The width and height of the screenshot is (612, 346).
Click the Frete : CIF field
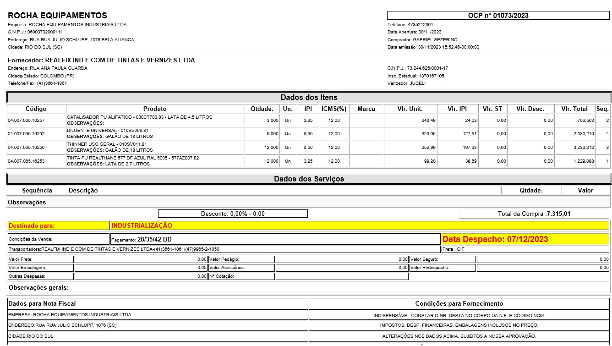pos(525,249)
